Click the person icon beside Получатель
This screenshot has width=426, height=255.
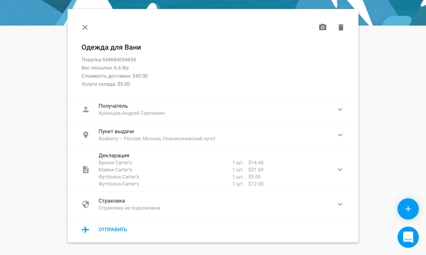[86, 109]
